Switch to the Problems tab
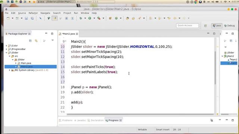The image size is (239, 134). pos(66,120)
